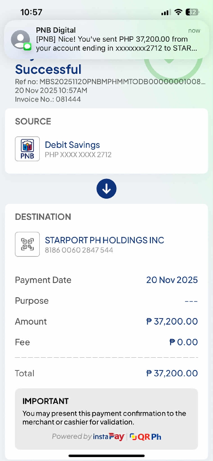213x461 pixels.
Task: Tap STARPORT PH HOLDINGS INC merchant name
Action: point(104,240)
